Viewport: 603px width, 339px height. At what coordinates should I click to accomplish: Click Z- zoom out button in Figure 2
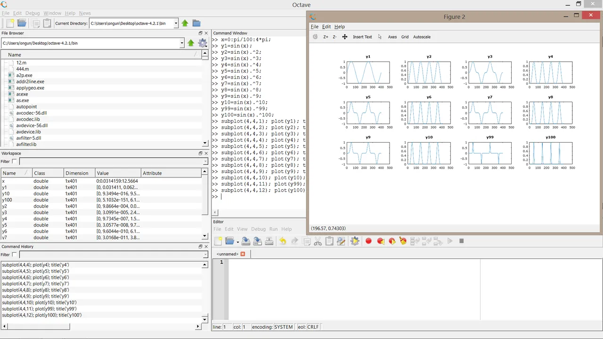(334, 37)
